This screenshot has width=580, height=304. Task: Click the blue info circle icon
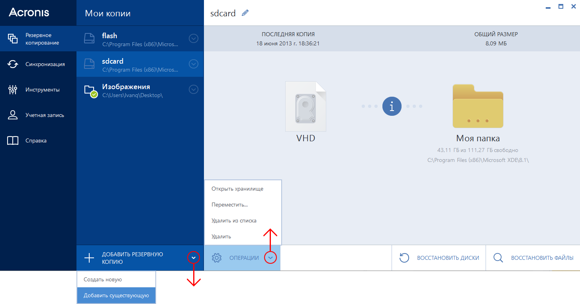point(392,106)
